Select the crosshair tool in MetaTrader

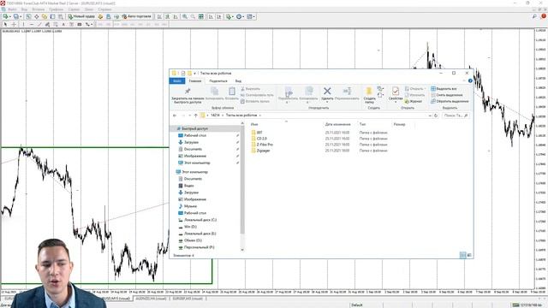pyautogui.click(x=14, y=24)
